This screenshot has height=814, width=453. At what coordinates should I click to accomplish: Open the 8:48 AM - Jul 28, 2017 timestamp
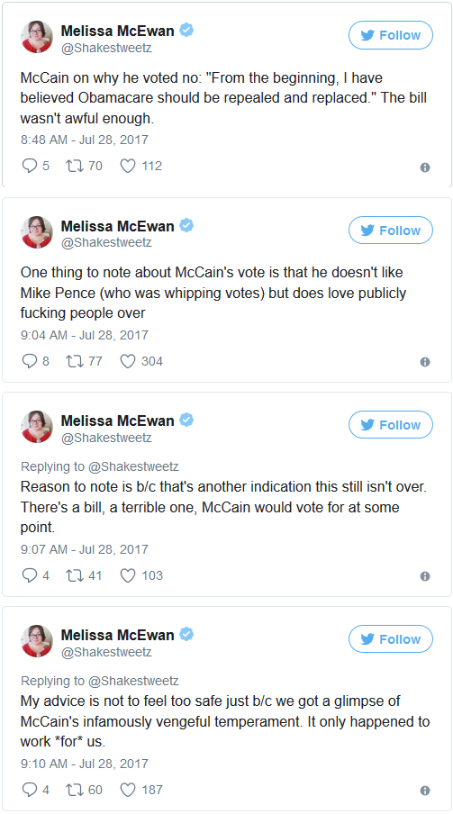[84, 140]
